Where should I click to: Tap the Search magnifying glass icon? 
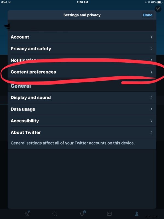pos(54,213)
